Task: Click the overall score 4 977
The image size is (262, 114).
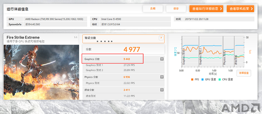Action: point(132,49)
